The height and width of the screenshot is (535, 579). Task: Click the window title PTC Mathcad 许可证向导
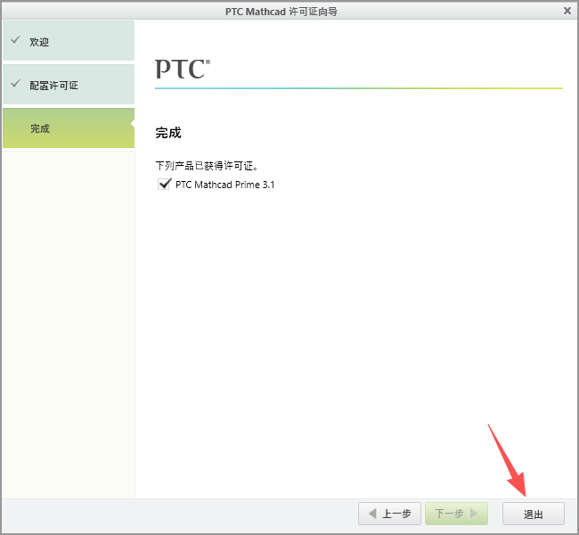tap(281, 12)
